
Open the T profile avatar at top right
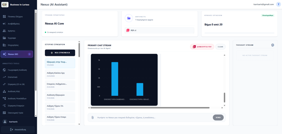(278, 4)
